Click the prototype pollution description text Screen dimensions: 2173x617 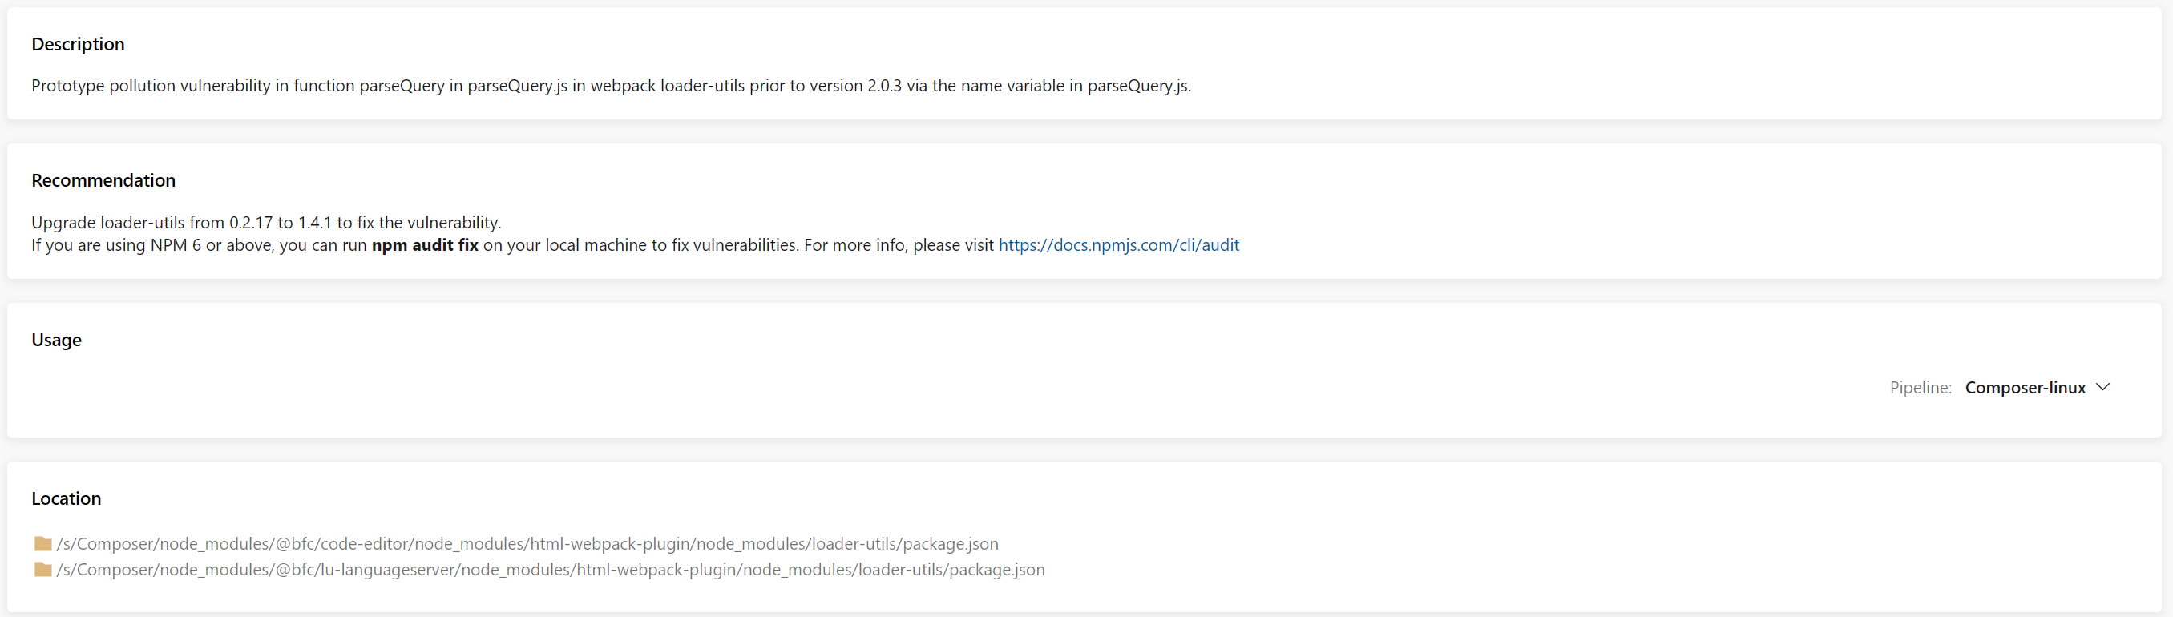[x=612, y=85]
